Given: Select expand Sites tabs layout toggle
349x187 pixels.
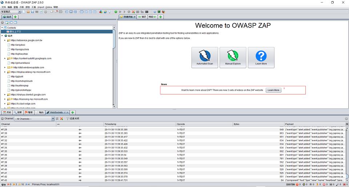Looking at the screenshot, I should point(67,12).
